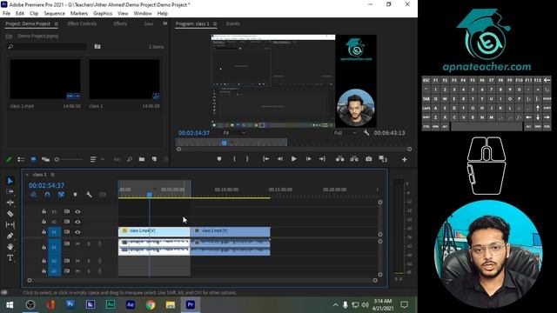Select the Pen tool

10,236
